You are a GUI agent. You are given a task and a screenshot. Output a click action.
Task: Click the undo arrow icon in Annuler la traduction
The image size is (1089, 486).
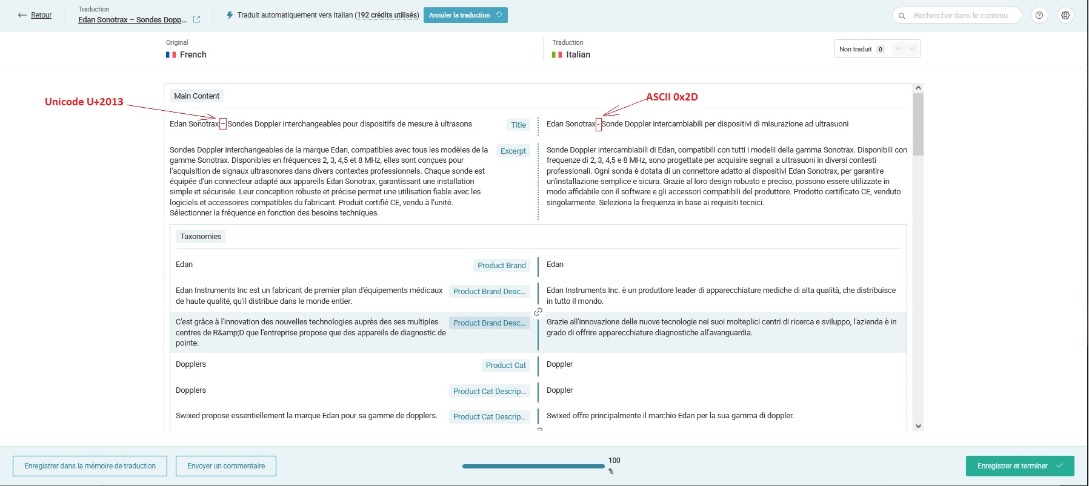tap(499, 15)
